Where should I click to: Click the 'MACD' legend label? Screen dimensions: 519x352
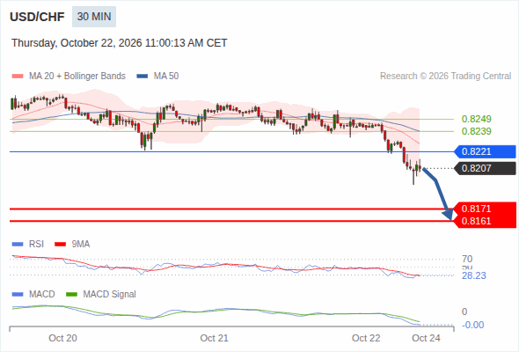(42, 295)
